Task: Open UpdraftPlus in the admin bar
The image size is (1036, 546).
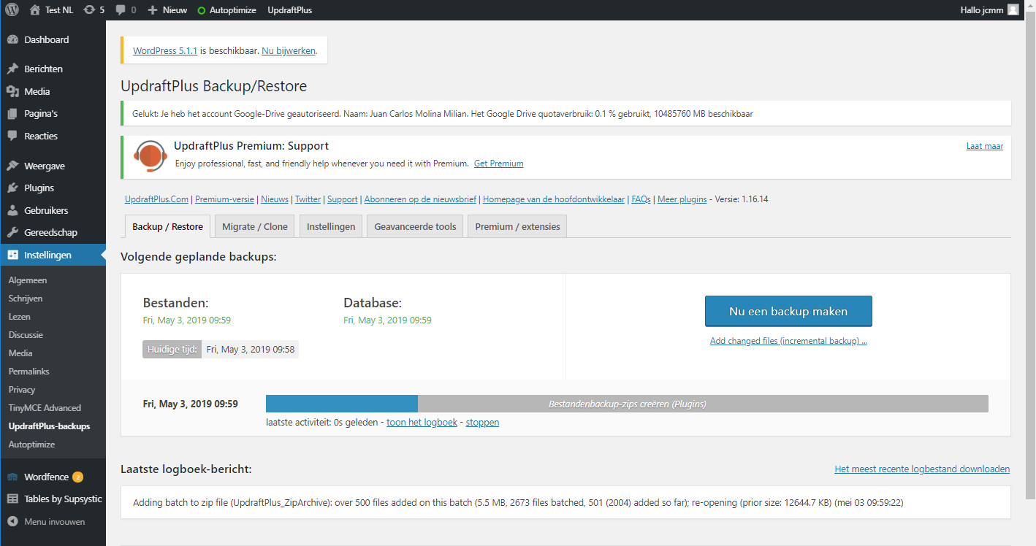Action: [x=290, y=10]
